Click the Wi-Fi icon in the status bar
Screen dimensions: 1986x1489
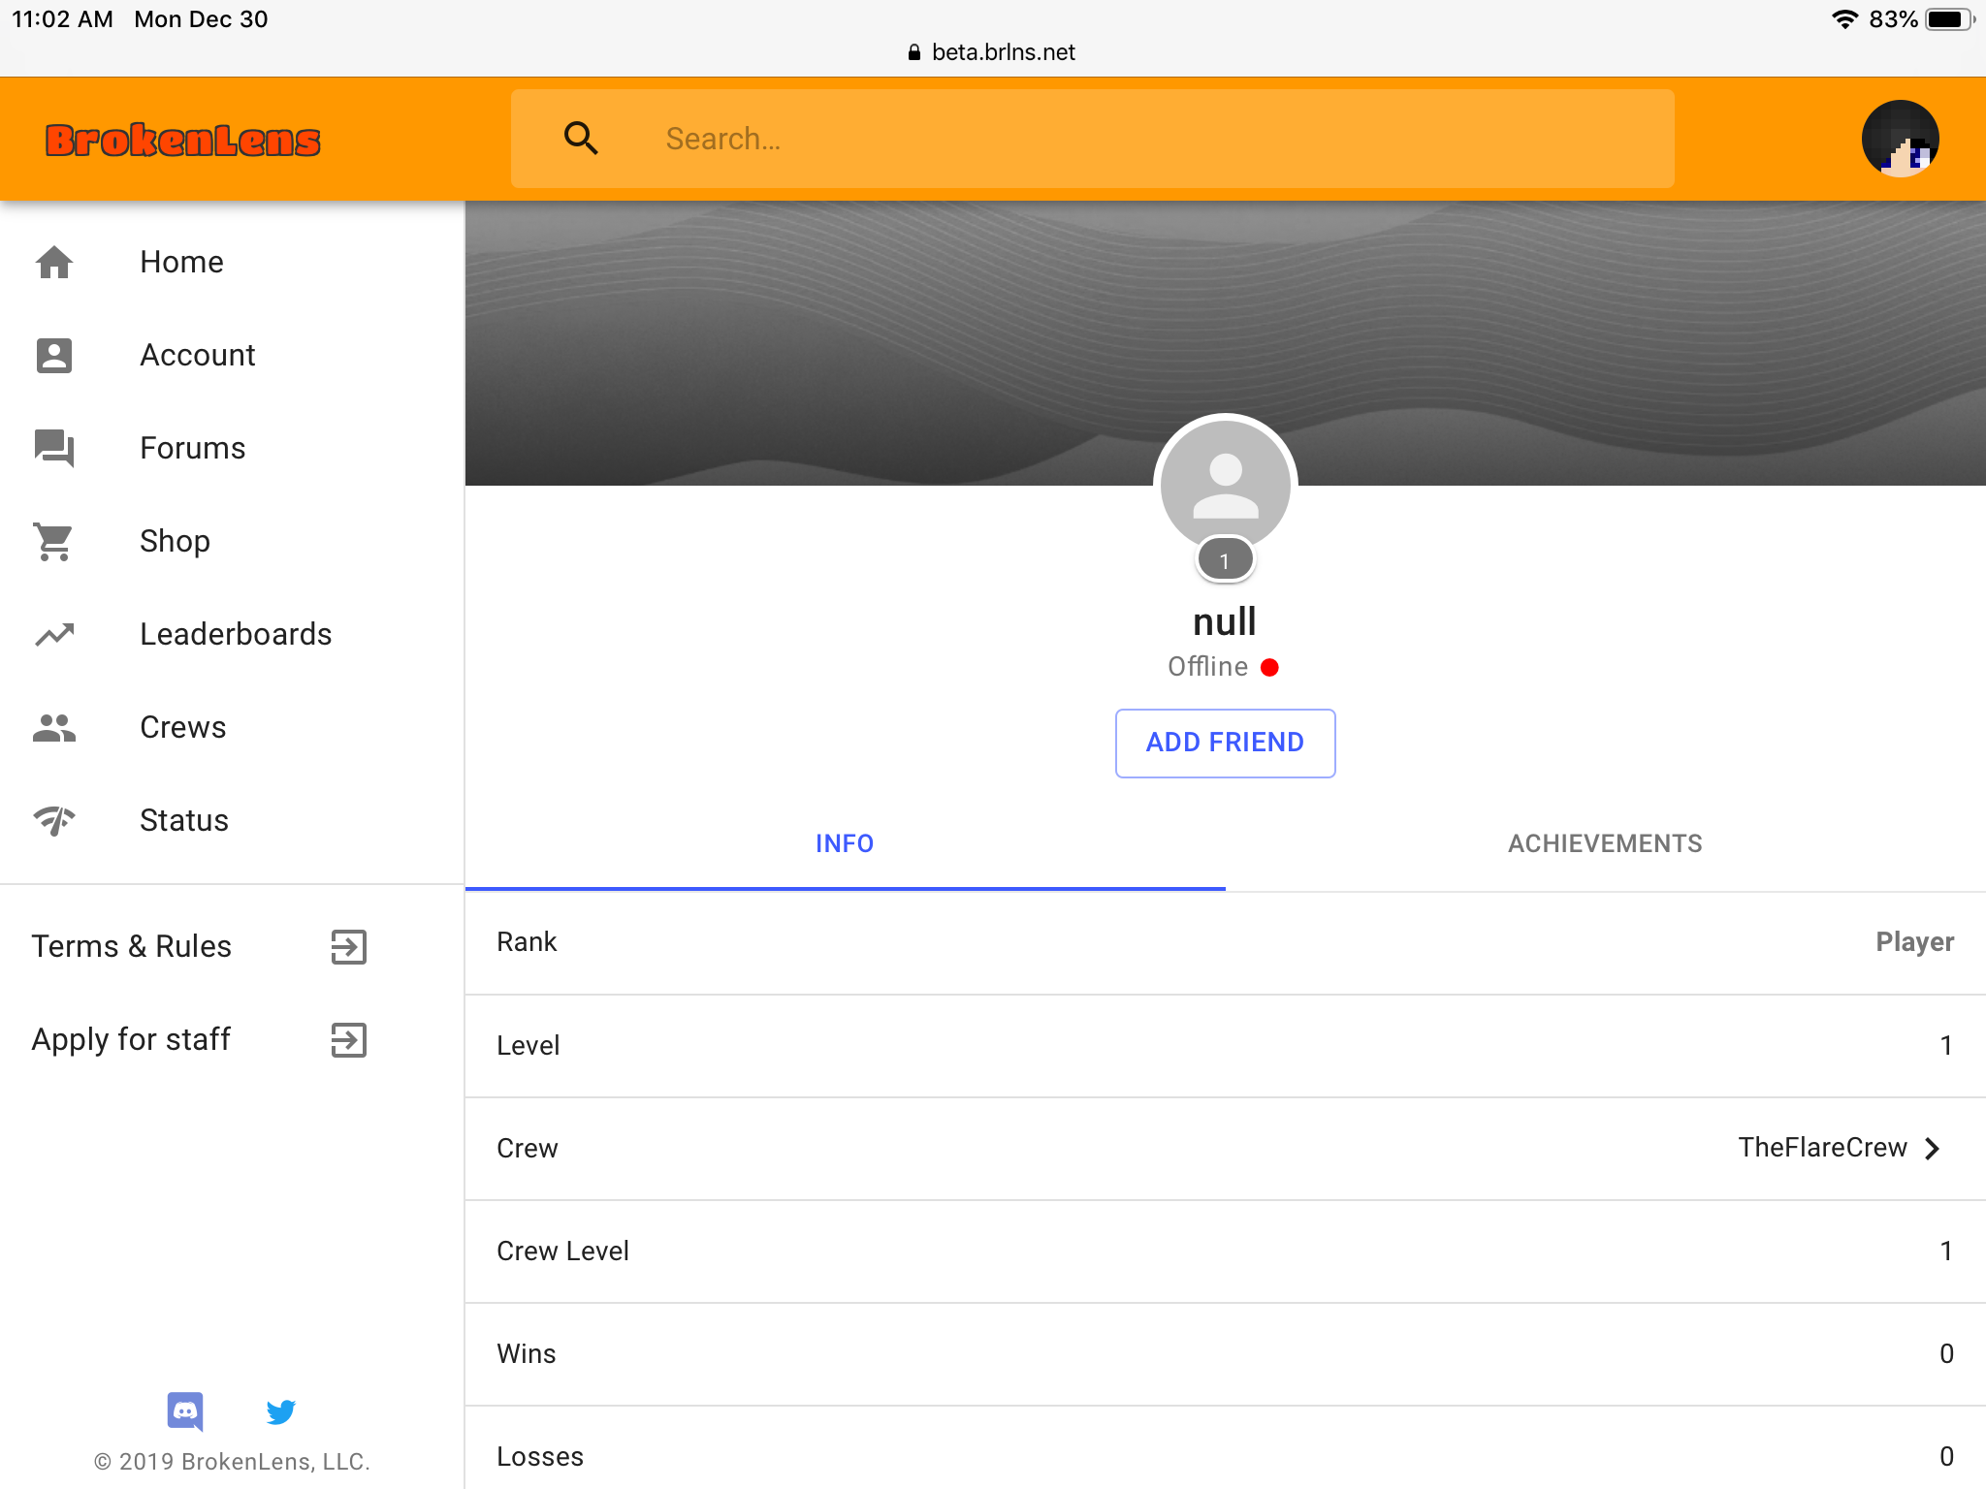point(1845,19)
